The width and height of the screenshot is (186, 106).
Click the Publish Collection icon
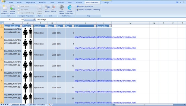[70, 10]
